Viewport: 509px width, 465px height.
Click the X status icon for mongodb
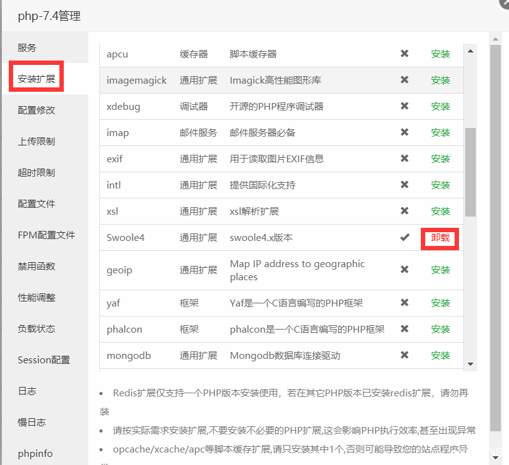405,355
